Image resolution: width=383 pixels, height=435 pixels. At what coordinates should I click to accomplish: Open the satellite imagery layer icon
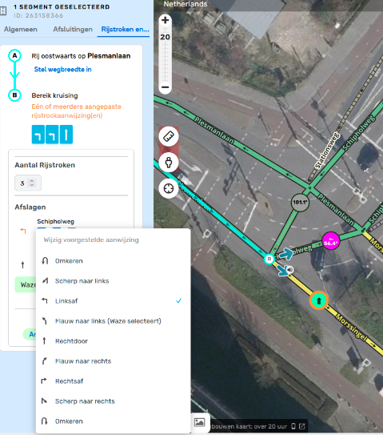pyautogui.click(x=199, y=422)
